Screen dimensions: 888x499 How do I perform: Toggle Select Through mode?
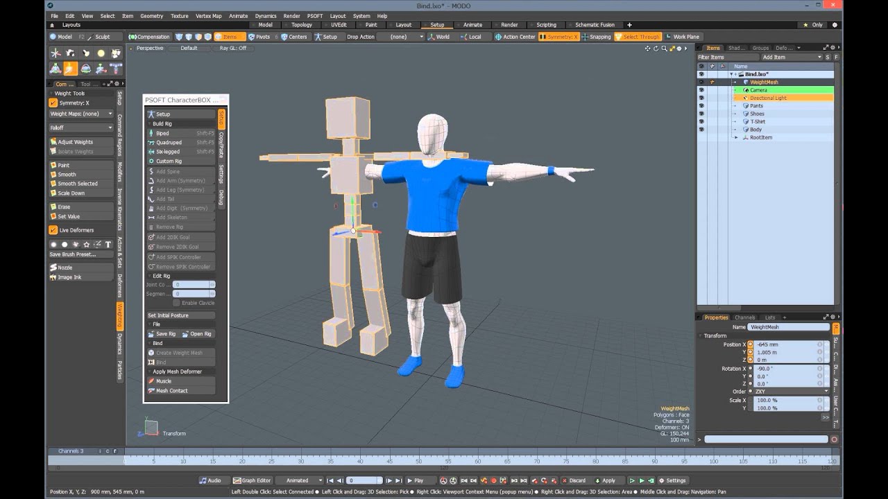coord(638,37)
